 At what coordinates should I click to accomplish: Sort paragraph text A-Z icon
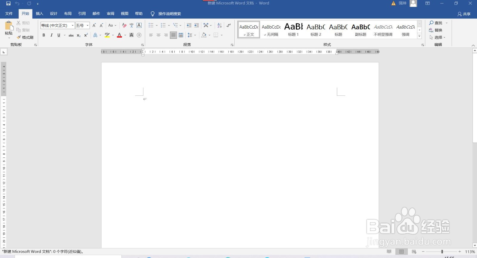pos(219,25)
